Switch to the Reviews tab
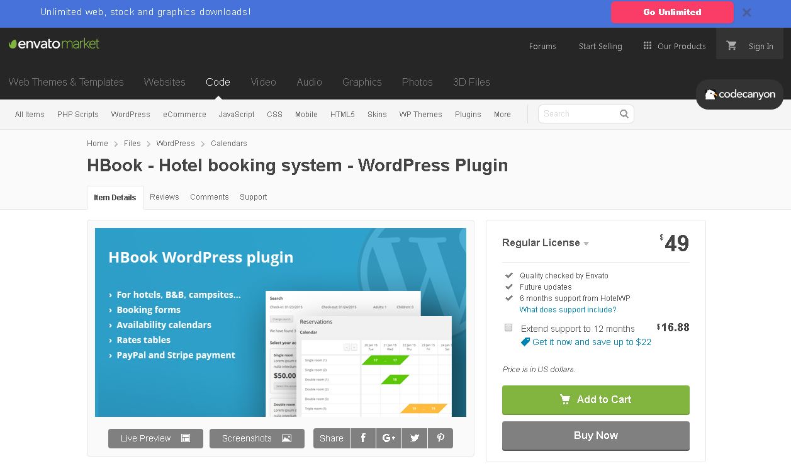Viewport: 791px width, 466px height. pos(164,197)
